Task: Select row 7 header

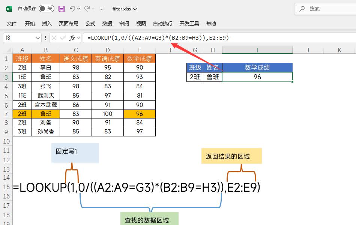Action: tap(6, 114)
